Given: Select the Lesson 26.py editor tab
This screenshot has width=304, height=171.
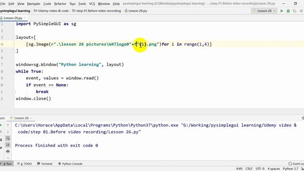Looking at the screenshot, I should tap(13, 18).
